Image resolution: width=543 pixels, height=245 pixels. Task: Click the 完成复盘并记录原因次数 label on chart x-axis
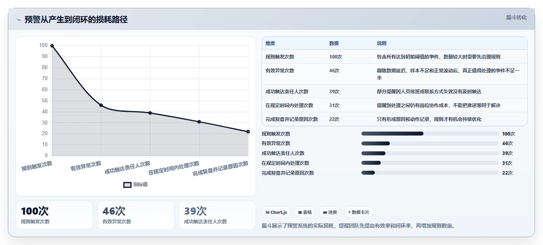tap(220, 169)
